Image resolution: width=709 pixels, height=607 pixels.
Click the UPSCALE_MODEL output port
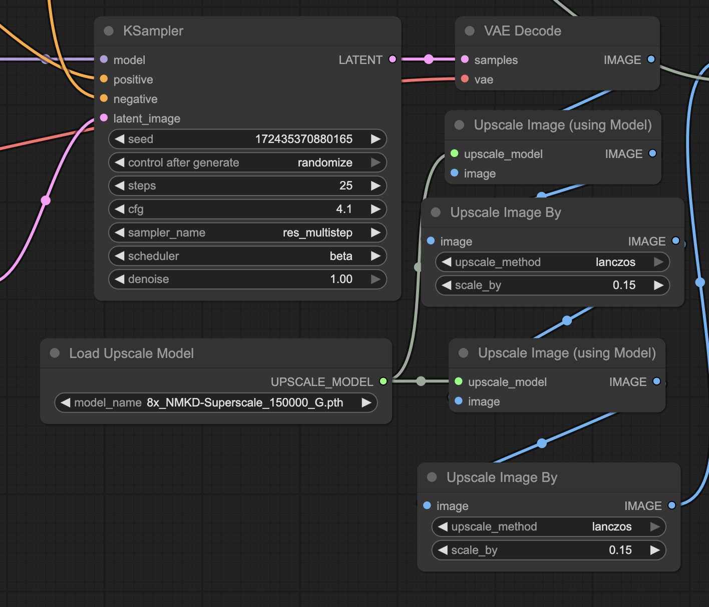click(383, 381)
